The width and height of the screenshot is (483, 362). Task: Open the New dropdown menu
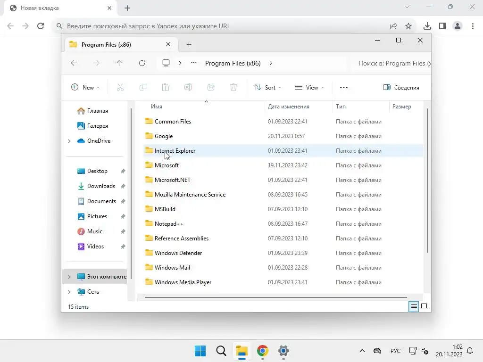[85, 87]
